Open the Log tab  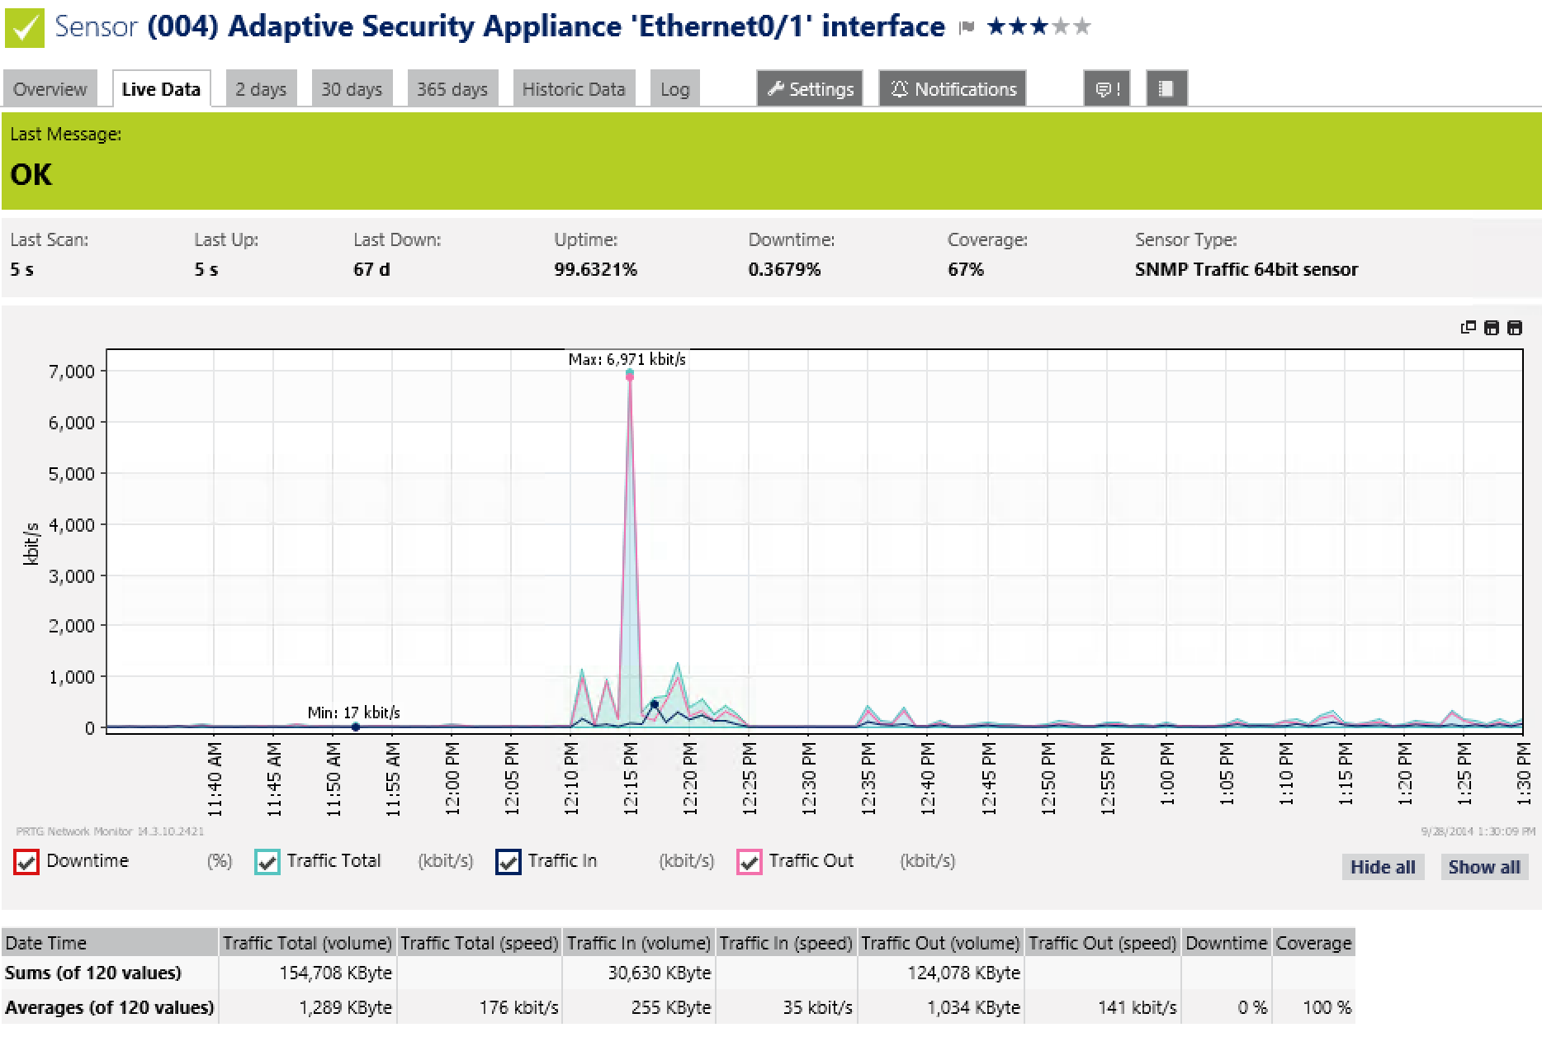click(x=674, y=89)
